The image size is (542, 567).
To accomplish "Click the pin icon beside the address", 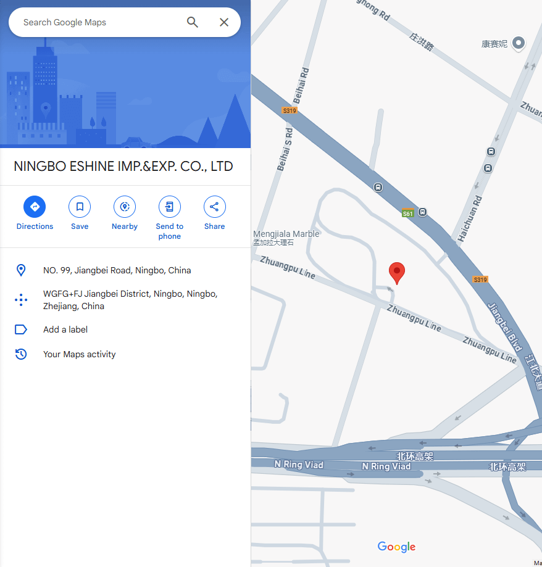I will point(21,270).
